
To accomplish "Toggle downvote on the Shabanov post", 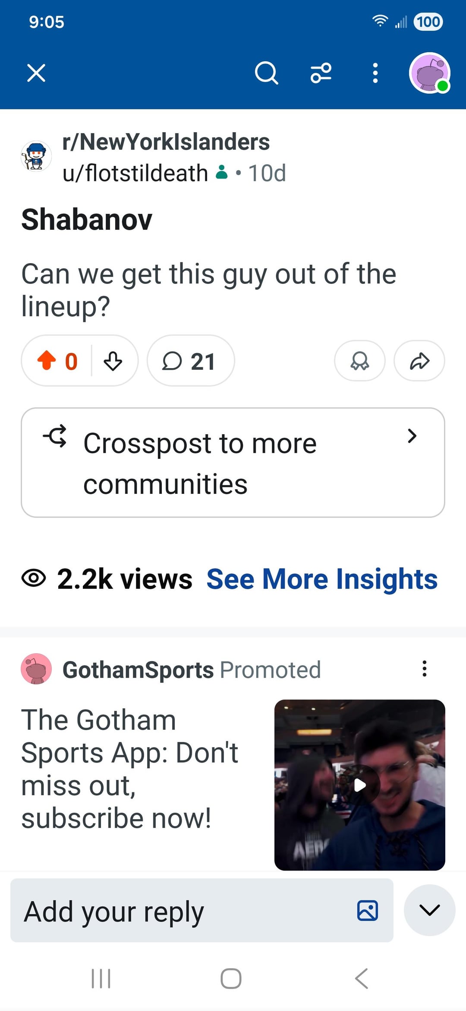I will (x=113, y=361).
